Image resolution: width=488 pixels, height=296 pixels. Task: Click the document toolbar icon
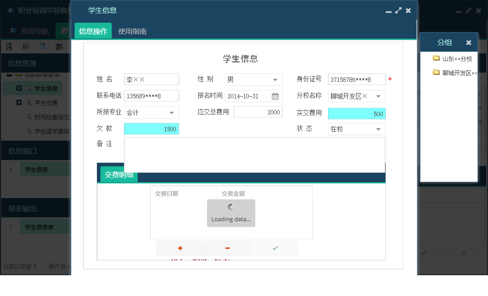pos(41,46)
